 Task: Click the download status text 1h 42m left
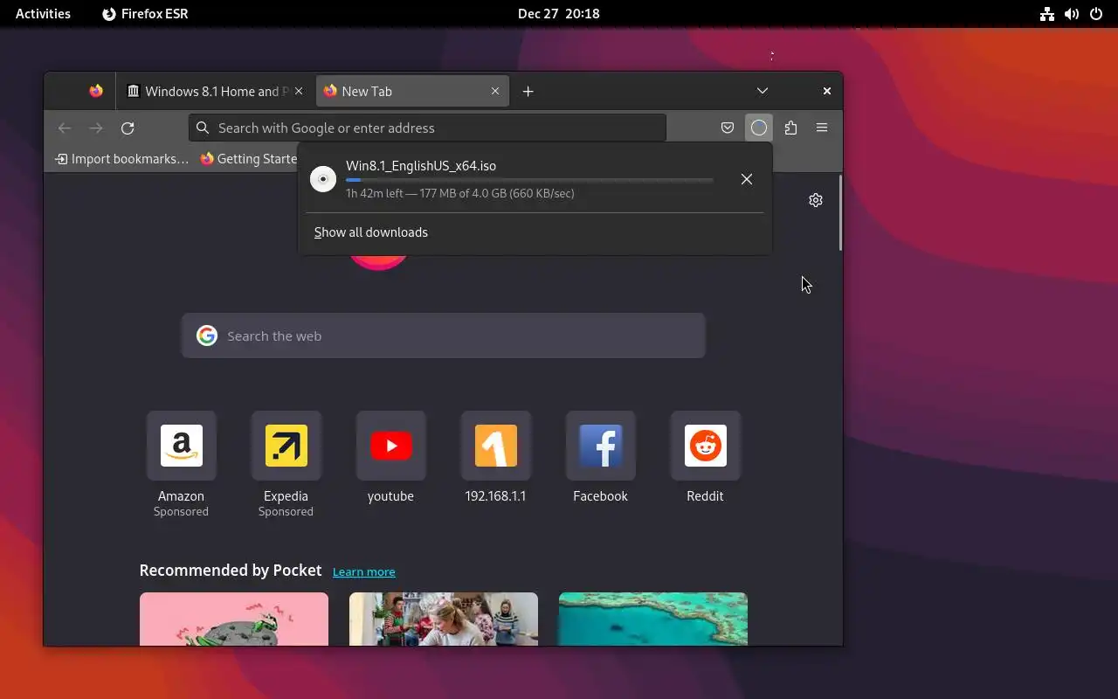[x=460, y=193]
